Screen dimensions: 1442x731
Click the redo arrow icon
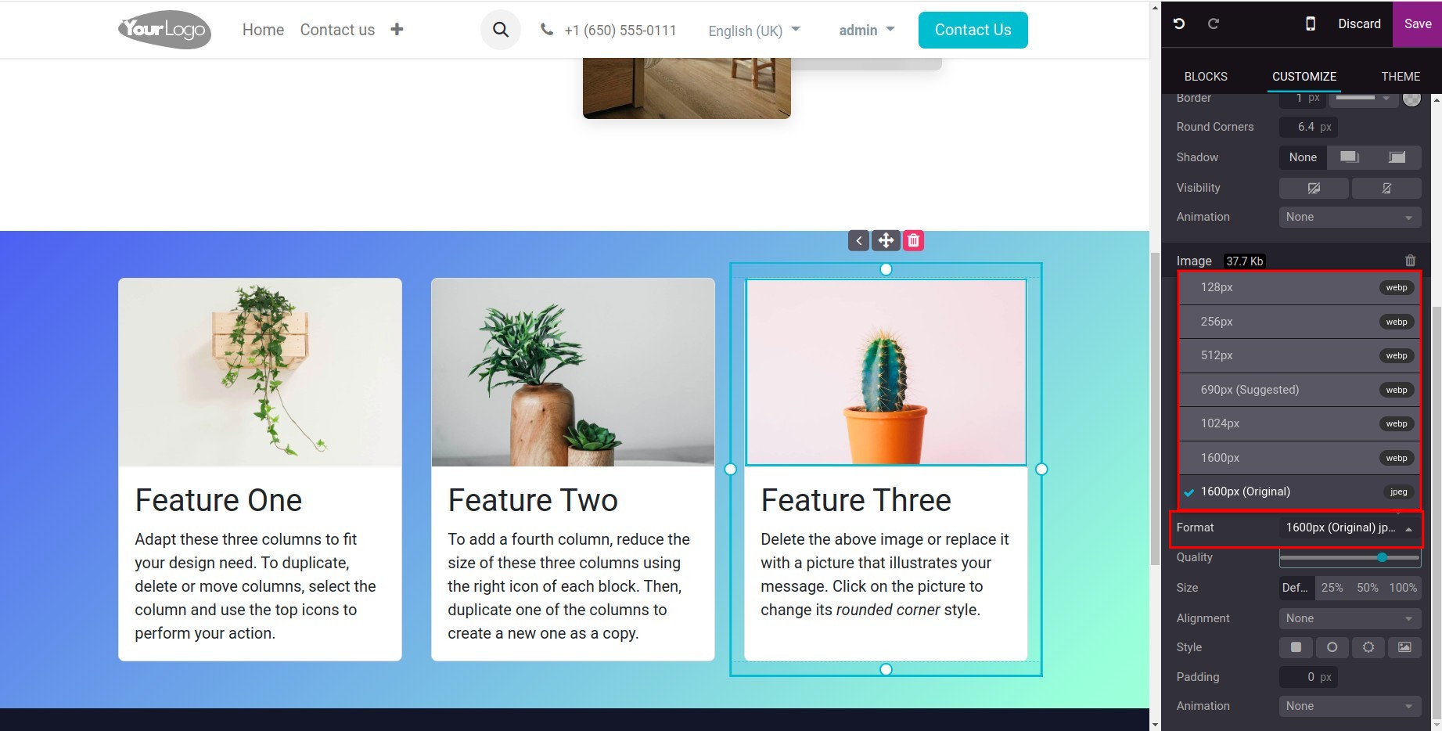(x=1214, y=23)
